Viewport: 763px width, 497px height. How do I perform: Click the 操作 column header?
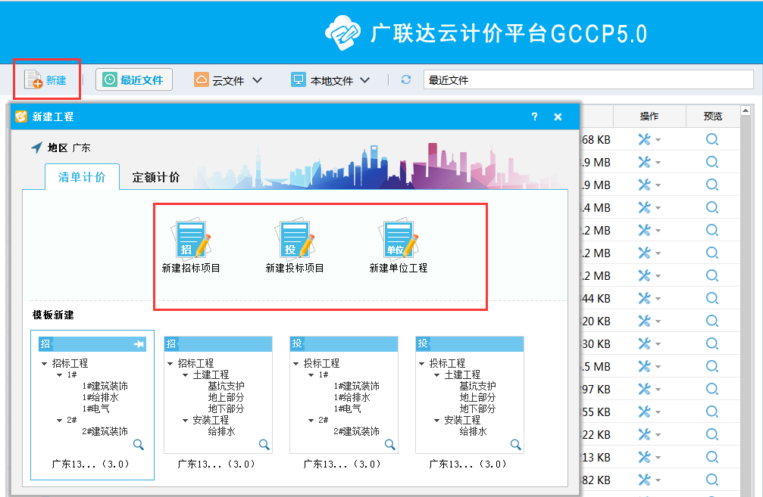649,116
